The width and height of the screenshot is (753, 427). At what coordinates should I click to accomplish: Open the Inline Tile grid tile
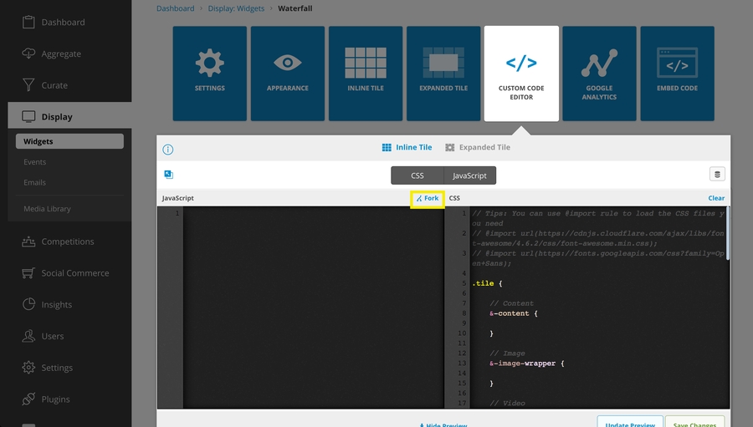[x=366, y=73]
